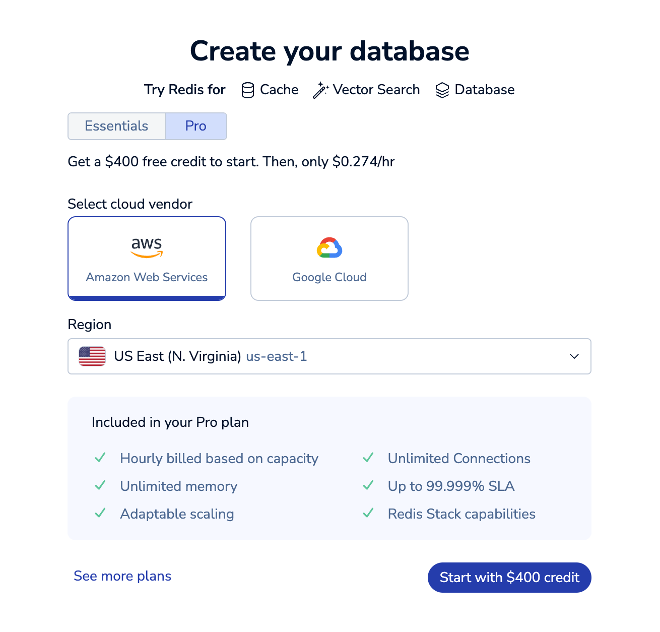
Task: Click the Database layers icon
Action: click(442, 90)
